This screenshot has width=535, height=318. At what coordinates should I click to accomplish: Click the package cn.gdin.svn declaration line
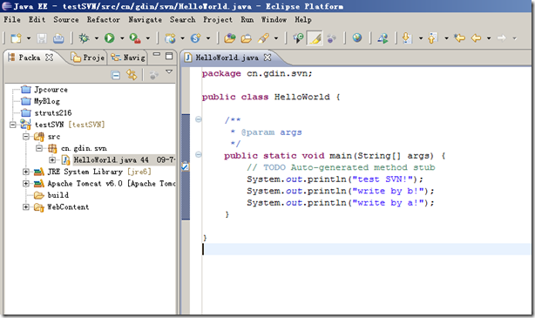point(256,73)
